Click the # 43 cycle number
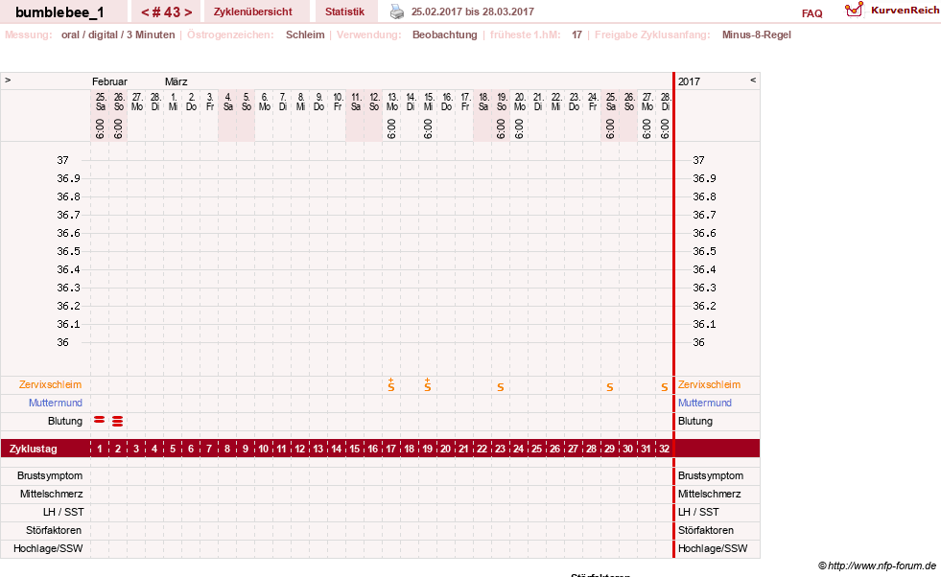941x577 pixels. pyautogui.click(x=166, y=12)
